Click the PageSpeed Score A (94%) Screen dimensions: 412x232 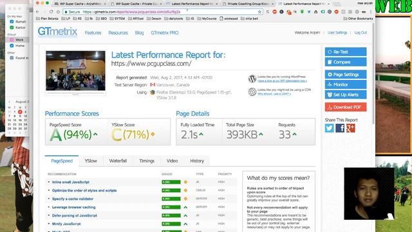tap(73, 135)
